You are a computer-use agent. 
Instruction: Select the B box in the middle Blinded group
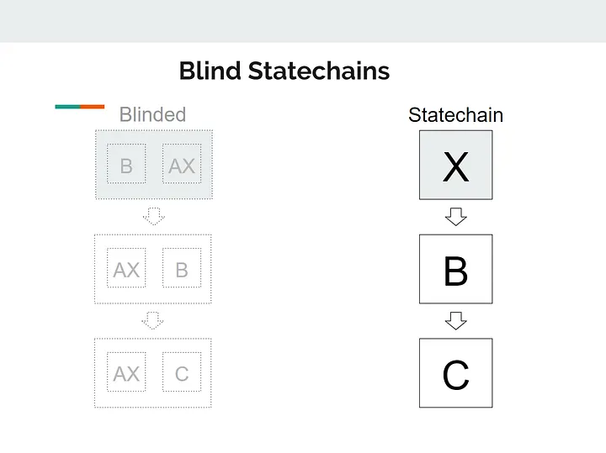click(181, 269)
